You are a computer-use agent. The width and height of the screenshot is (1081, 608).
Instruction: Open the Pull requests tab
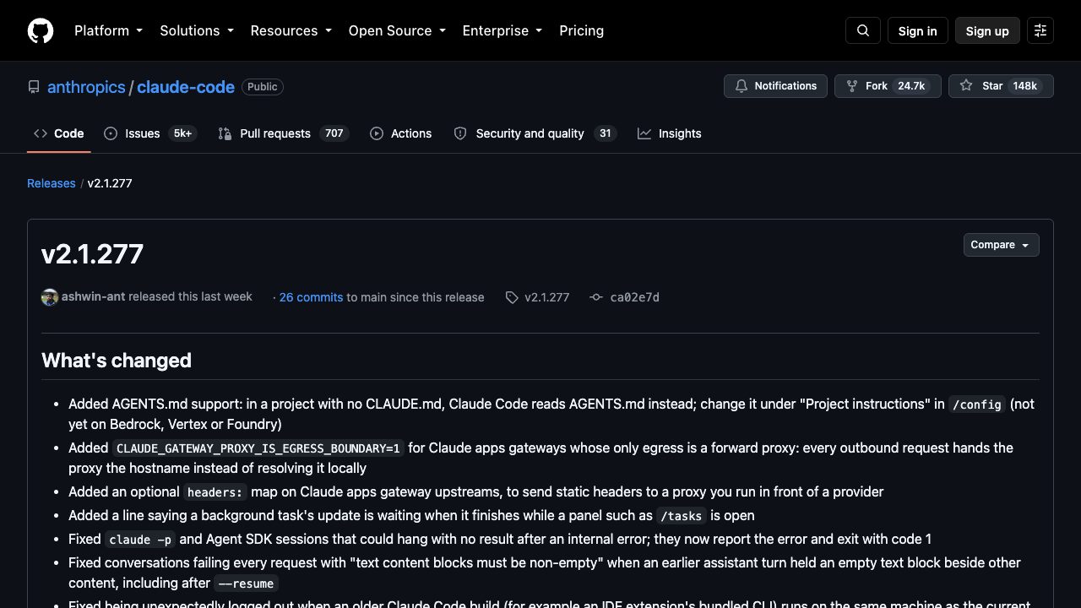pyautogui.click(x=283, y=133)
